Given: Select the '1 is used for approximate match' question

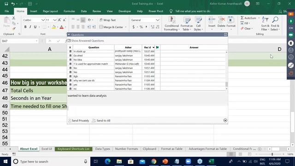Looking at the screenshot, I should (94, 64).
